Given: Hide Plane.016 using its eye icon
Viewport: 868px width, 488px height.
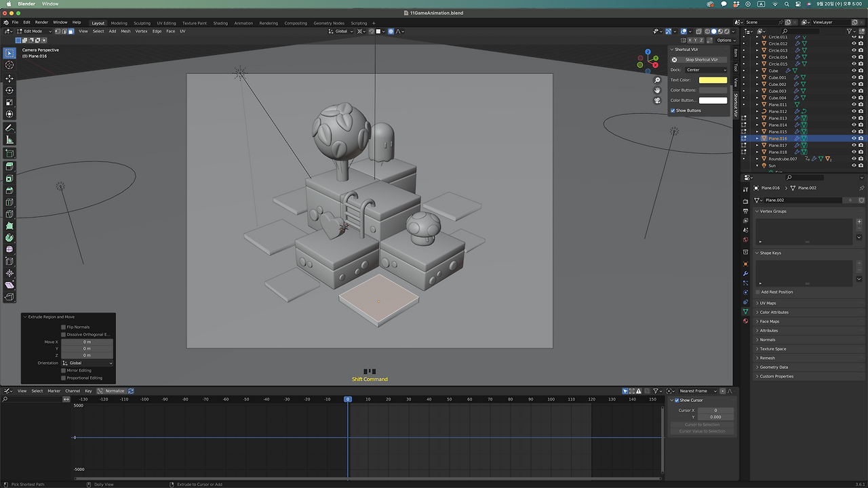Looking at the screenshot, I should tap(853, 138).
